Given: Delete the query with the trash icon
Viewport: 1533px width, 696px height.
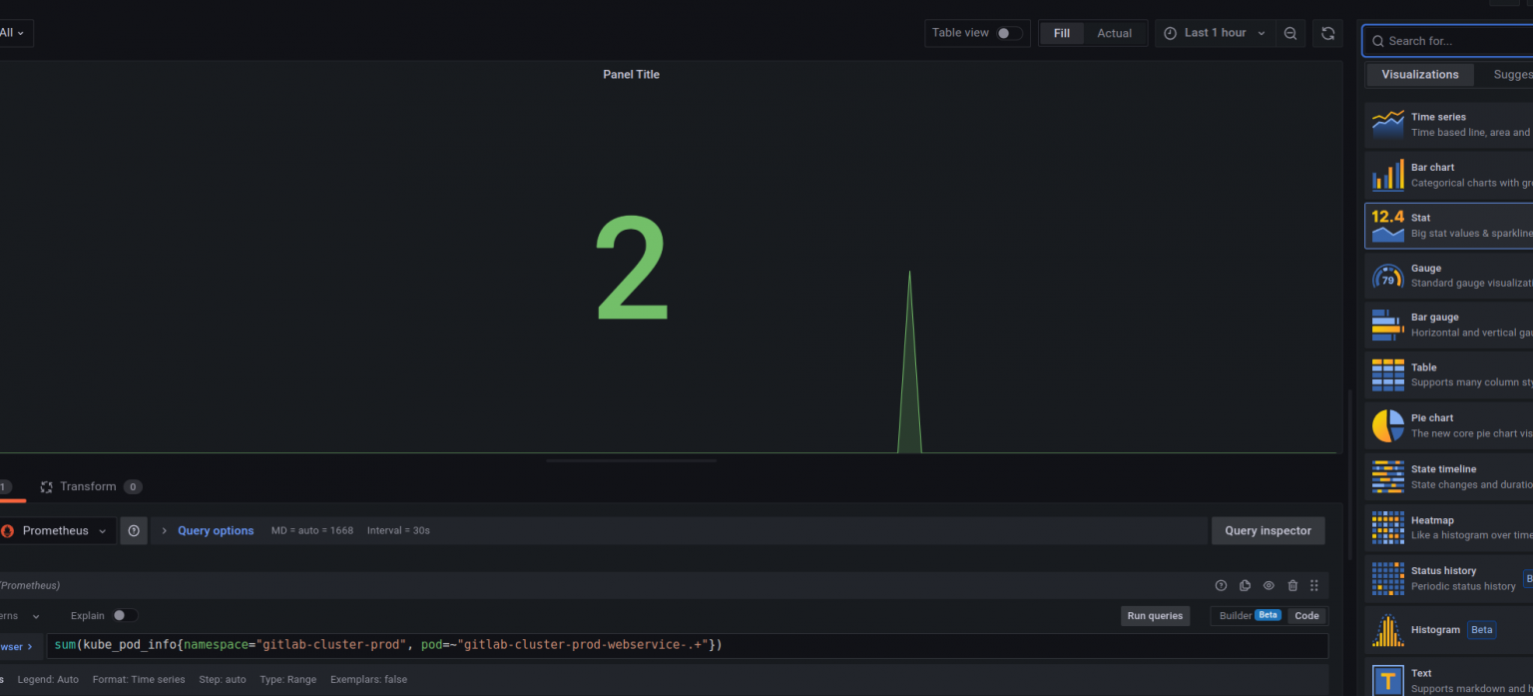Looking at the screenshot, I should (x=1292, y=586).
